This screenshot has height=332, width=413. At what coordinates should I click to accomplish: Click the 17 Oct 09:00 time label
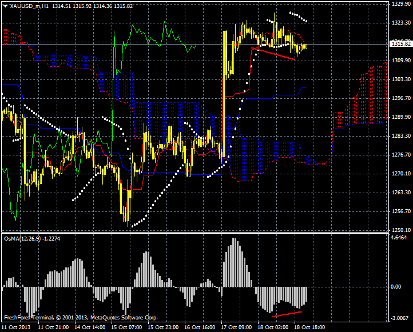click(237, 327)
